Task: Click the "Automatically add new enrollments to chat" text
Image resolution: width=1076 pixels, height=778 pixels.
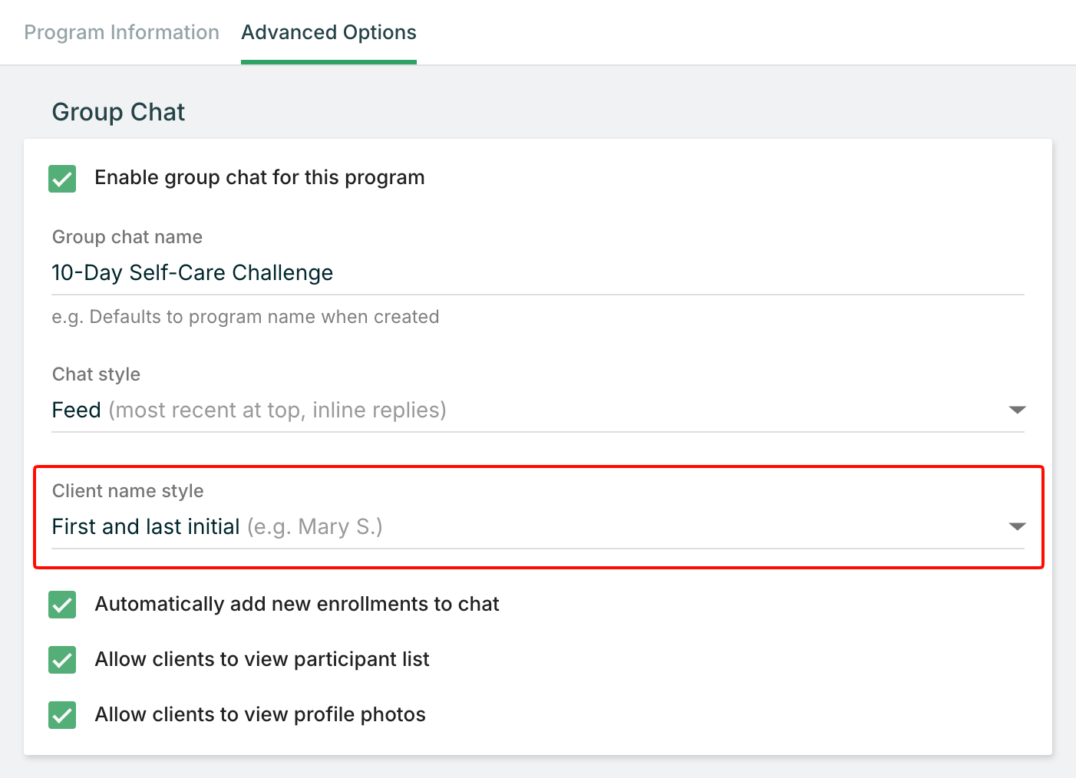Action: [297, 605]
